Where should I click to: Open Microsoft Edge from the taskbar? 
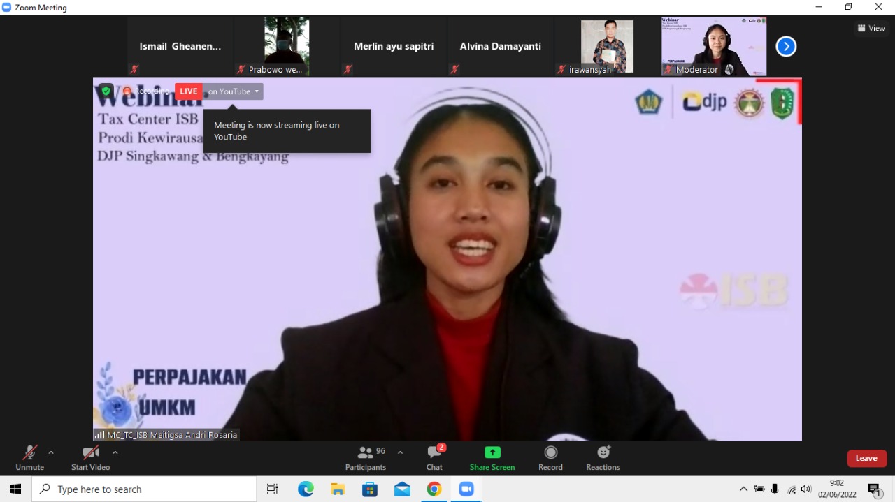pos(306,489)
